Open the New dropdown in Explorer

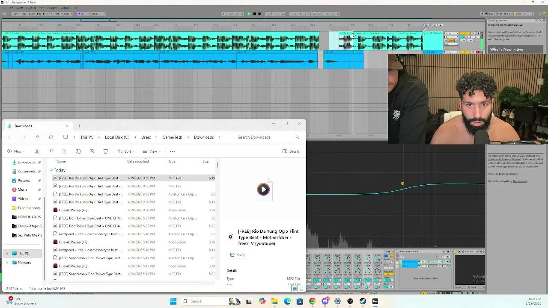tap(15, 151)
